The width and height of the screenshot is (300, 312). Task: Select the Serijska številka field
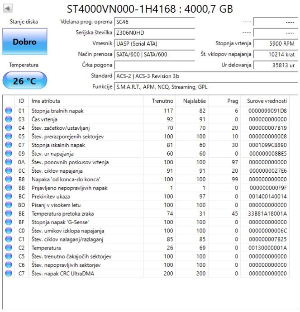154,33
